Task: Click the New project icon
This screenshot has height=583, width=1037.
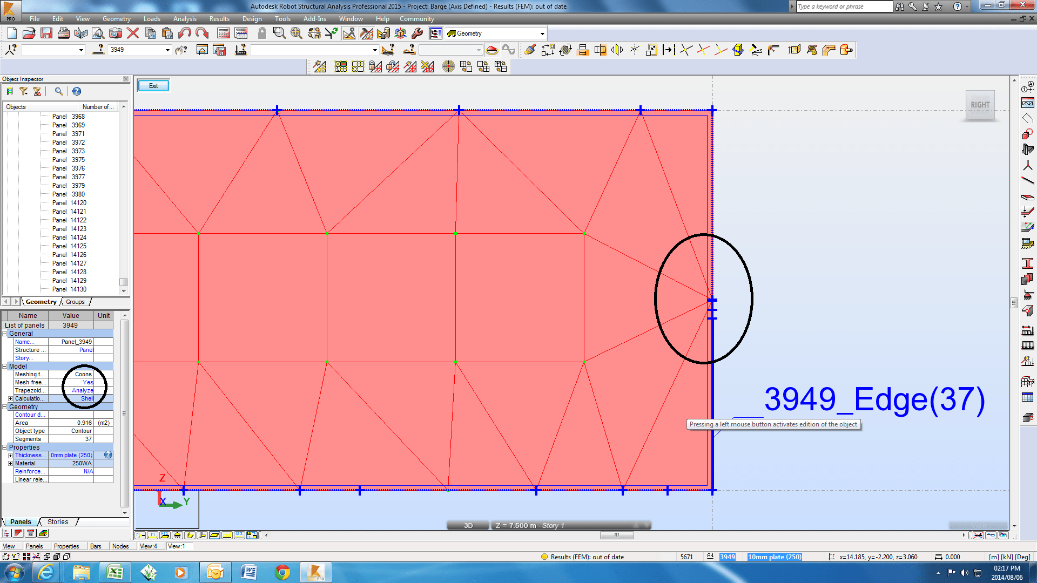Action: coord(12,33)
